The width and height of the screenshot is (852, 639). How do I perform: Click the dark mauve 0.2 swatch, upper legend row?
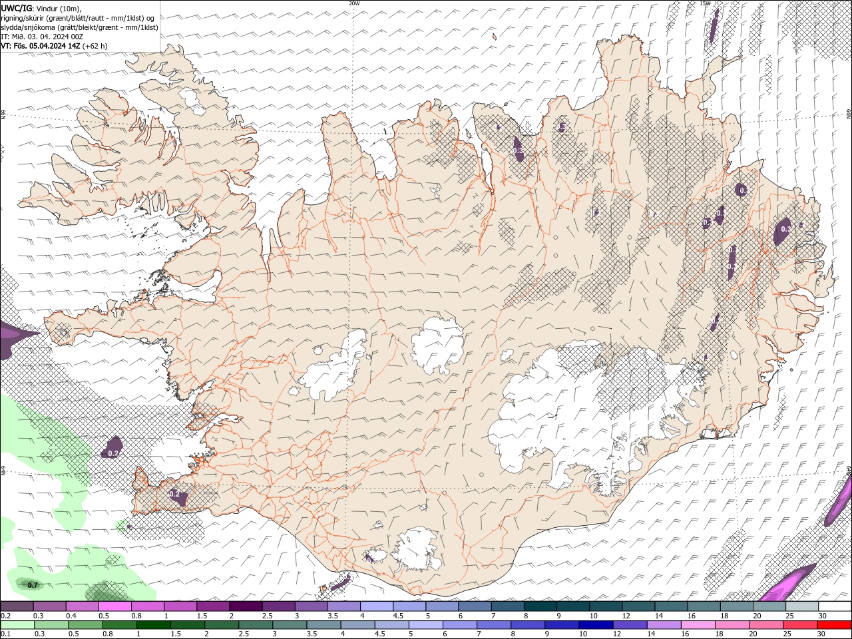[17, 606]
